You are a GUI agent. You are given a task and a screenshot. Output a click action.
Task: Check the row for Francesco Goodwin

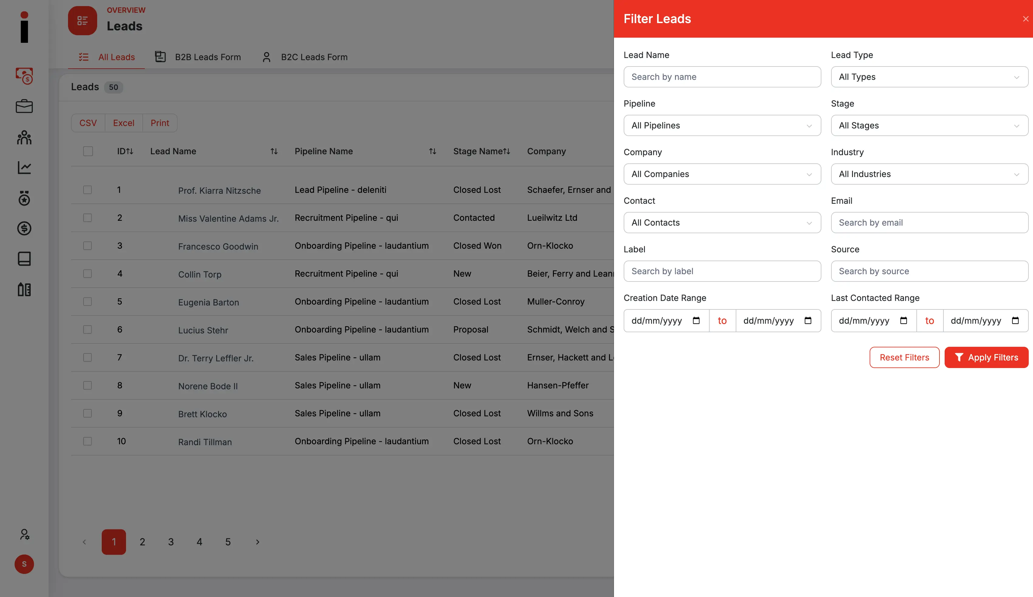tap(87, 246)
